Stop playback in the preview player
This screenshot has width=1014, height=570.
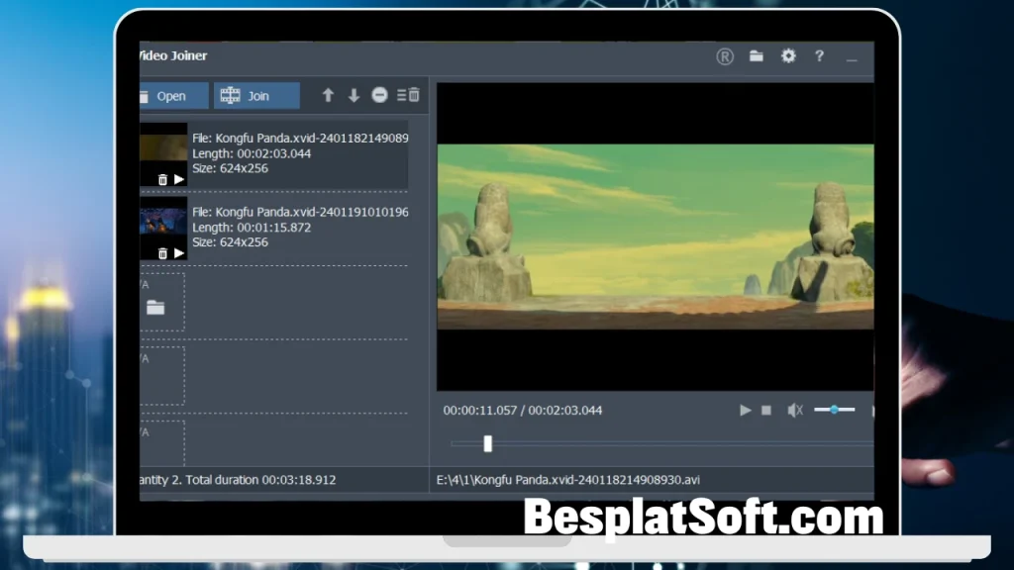coord(766,410)
